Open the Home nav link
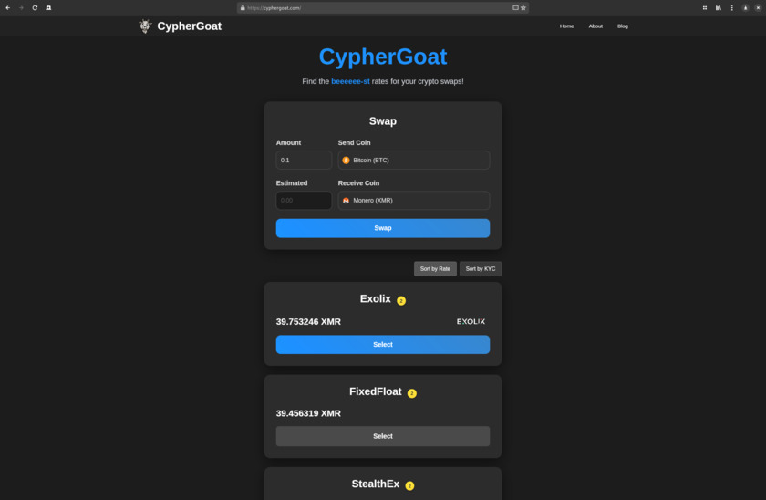 [x=566, y=26]
